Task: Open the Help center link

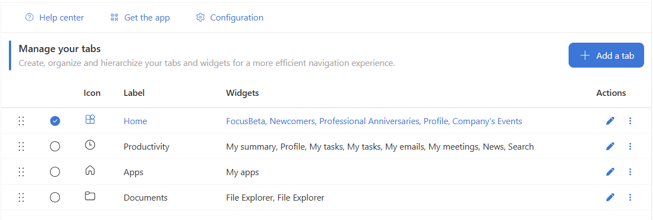Action: click(54, 18)
